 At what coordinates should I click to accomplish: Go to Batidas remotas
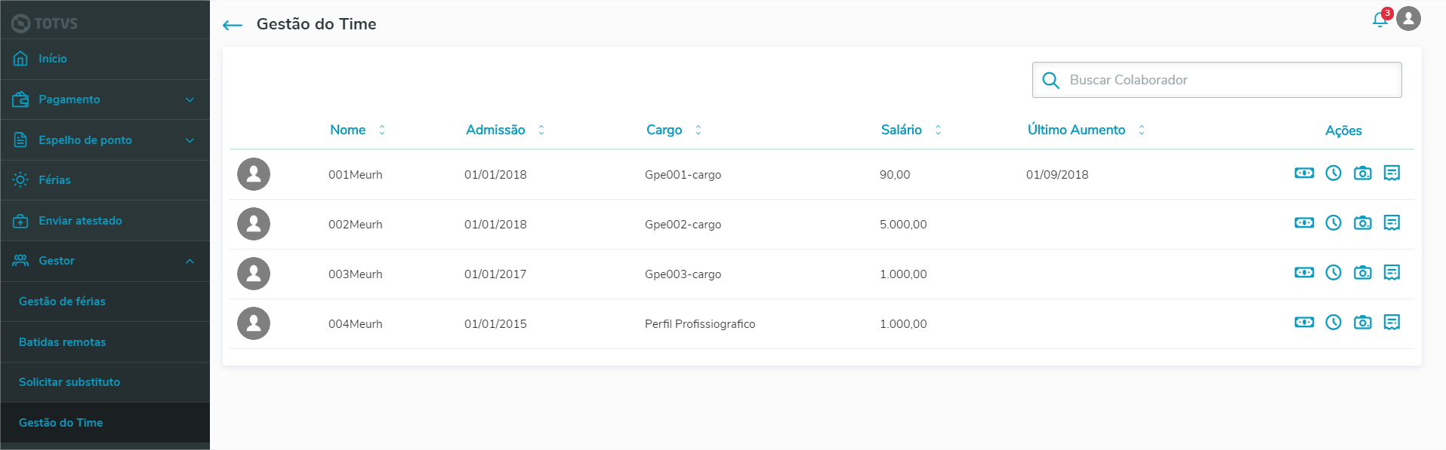62,342
